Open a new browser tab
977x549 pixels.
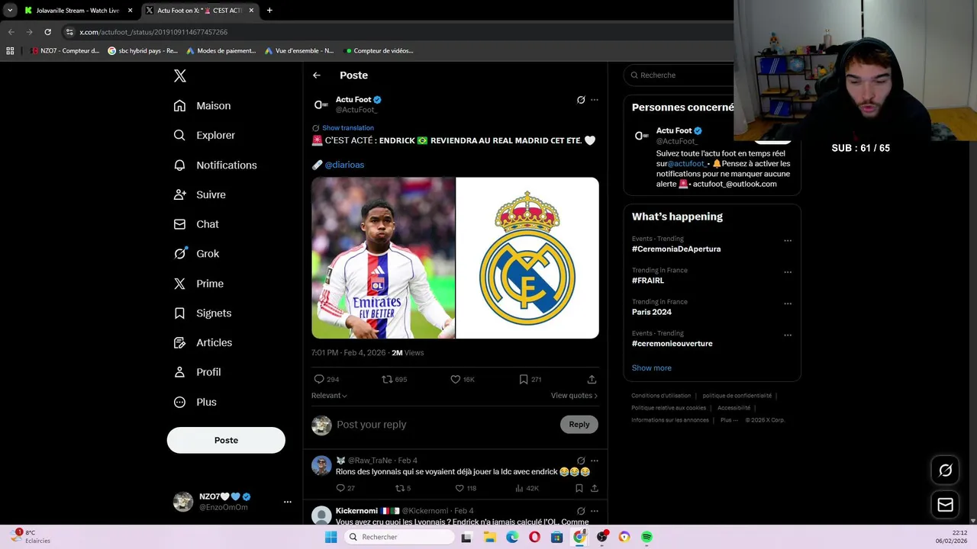click(269, 11)
